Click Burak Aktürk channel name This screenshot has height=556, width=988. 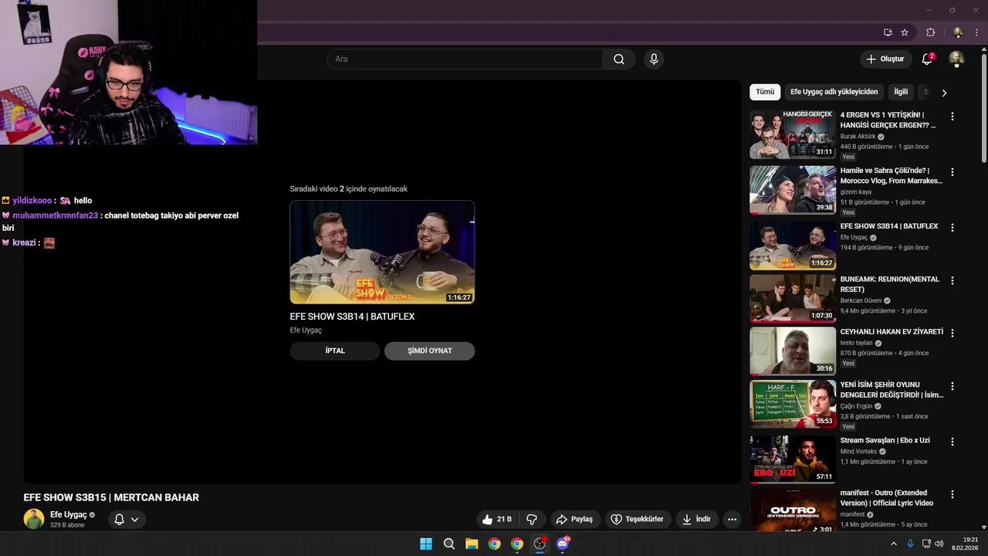click(858, 137)
